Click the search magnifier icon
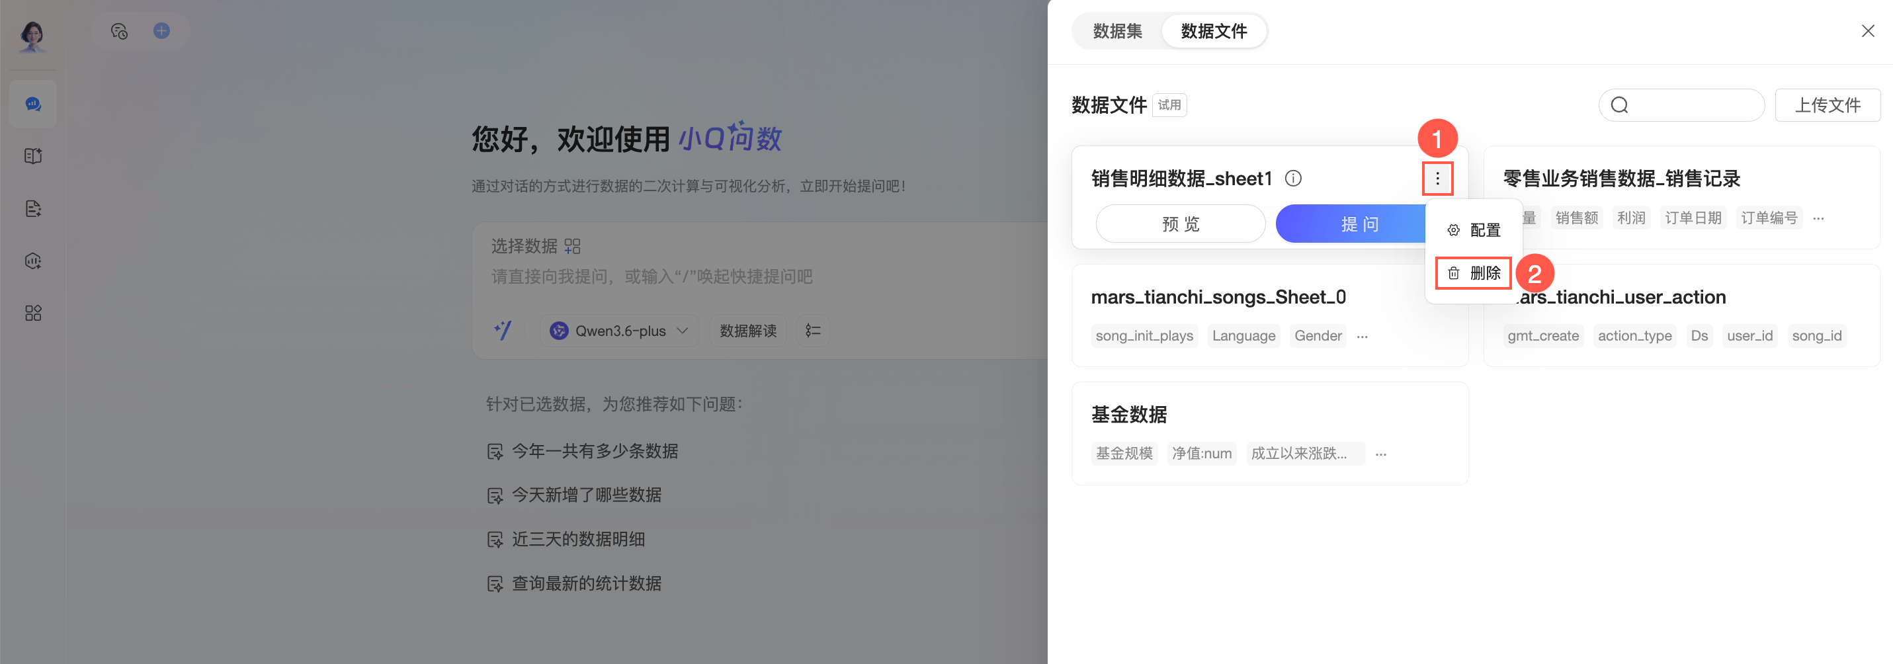1893x664 pixels. tap(1620, 105)
